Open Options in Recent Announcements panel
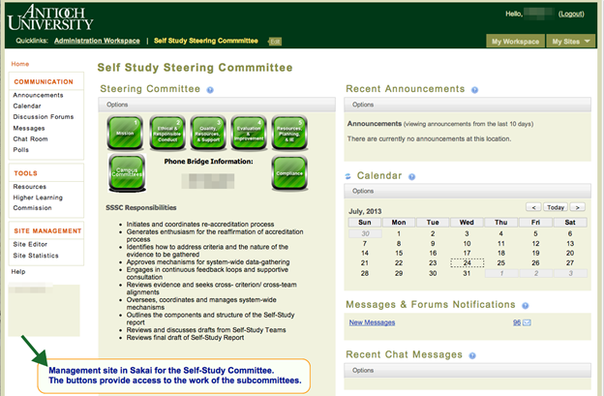The image size is (604, 396). (363, 105)
